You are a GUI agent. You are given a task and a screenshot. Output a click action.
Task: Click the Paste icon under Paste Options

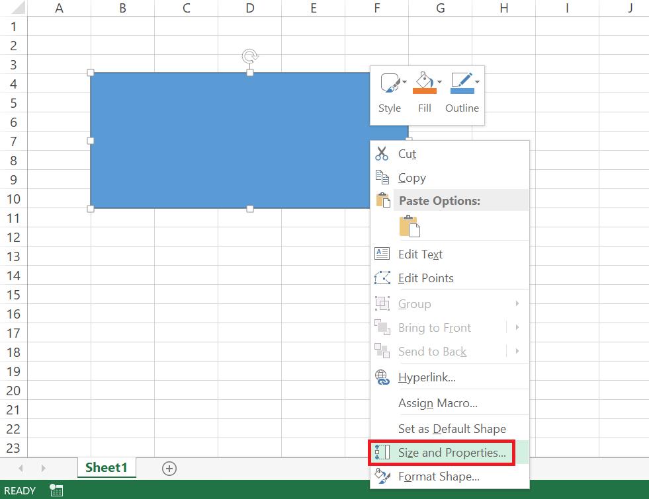[x=410, y=226]
